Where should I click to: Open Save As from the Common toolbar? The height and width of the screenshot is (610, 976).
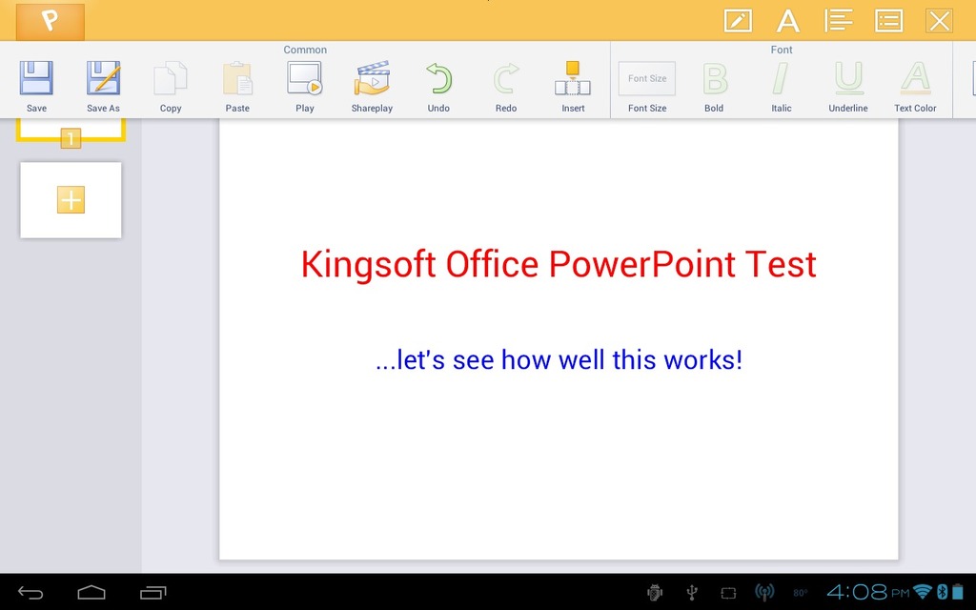point(103,78)
